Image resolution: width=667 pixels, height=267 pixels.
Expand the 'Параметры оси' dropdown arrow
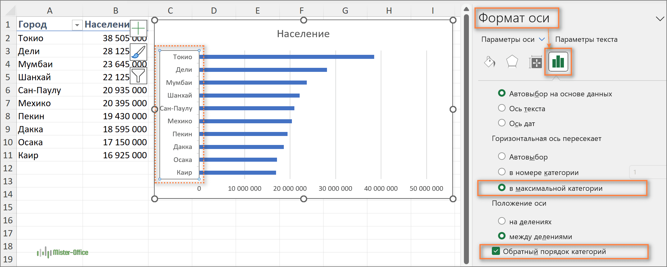(x=542, y=39)
